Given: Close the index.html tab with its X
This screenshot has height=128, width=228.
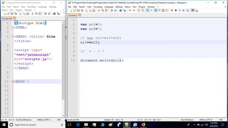Looking at the screenshot, I should point(14,18).
